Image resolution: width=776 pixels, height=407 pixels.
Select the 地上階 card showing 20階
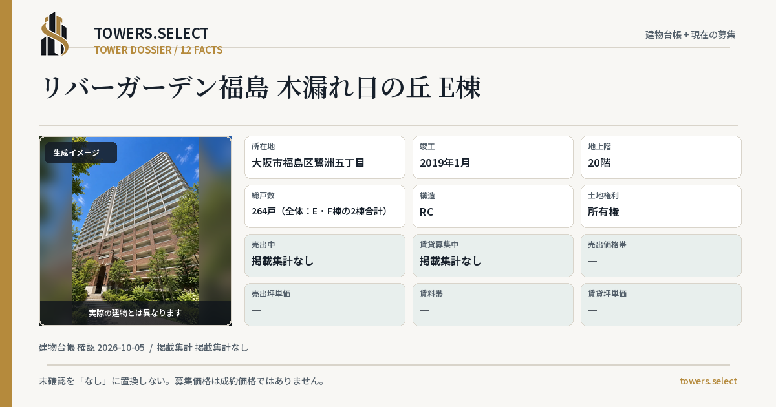[x=661, y=157]
